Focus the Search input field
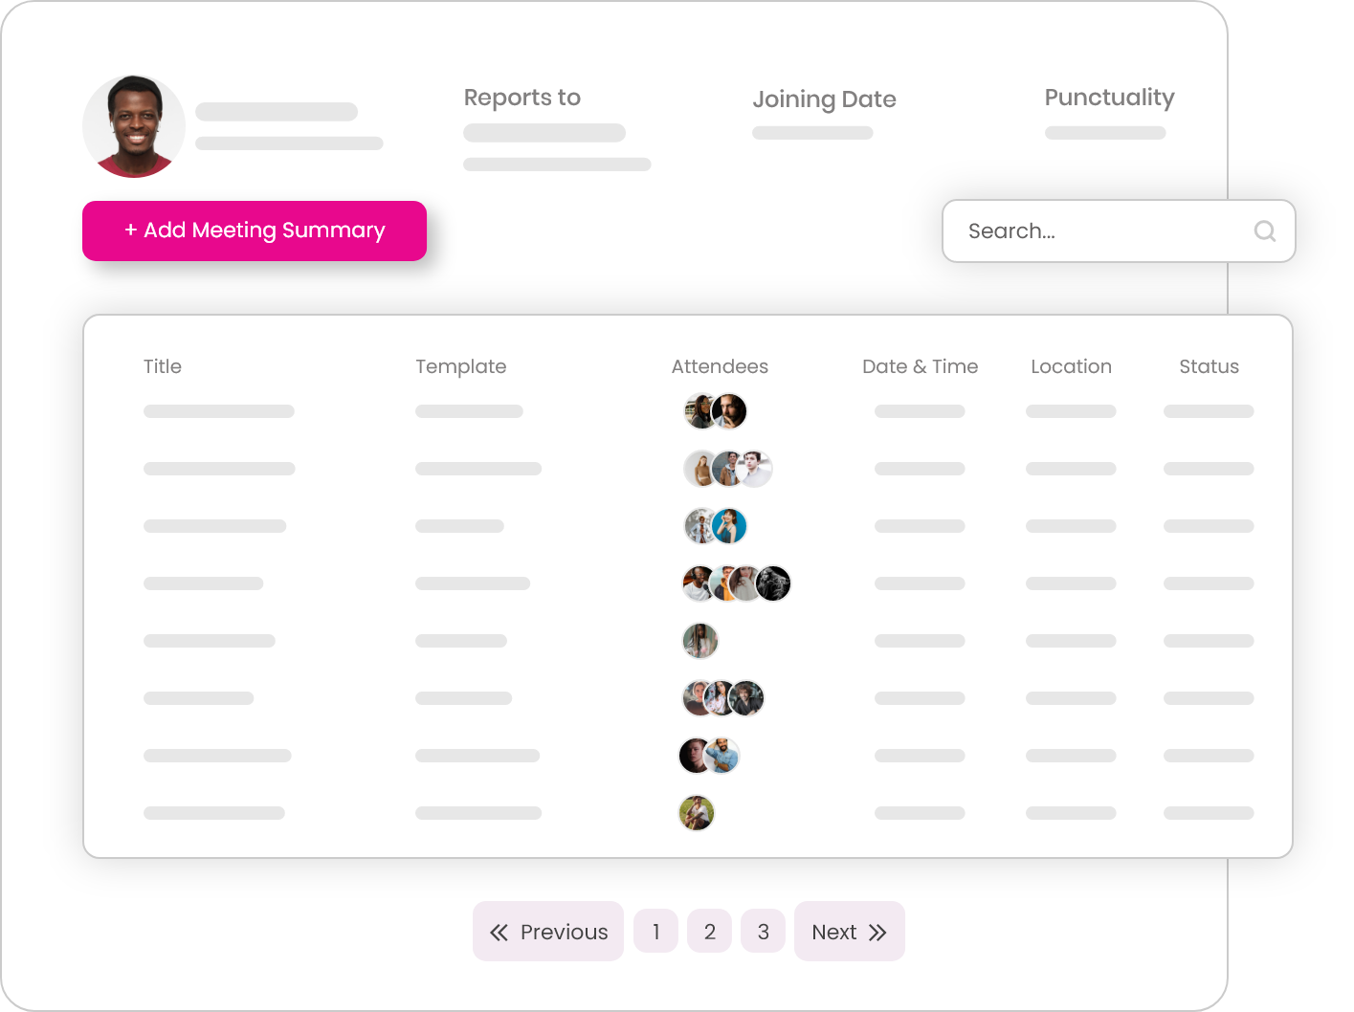Viewport: 1354px width, 1012px height. click(x=1119, y=231)
